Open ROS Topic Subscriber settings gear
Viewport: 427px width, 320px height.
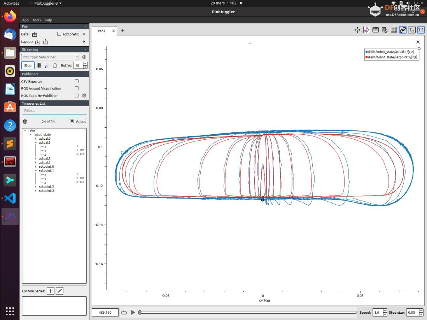point(84,57)
